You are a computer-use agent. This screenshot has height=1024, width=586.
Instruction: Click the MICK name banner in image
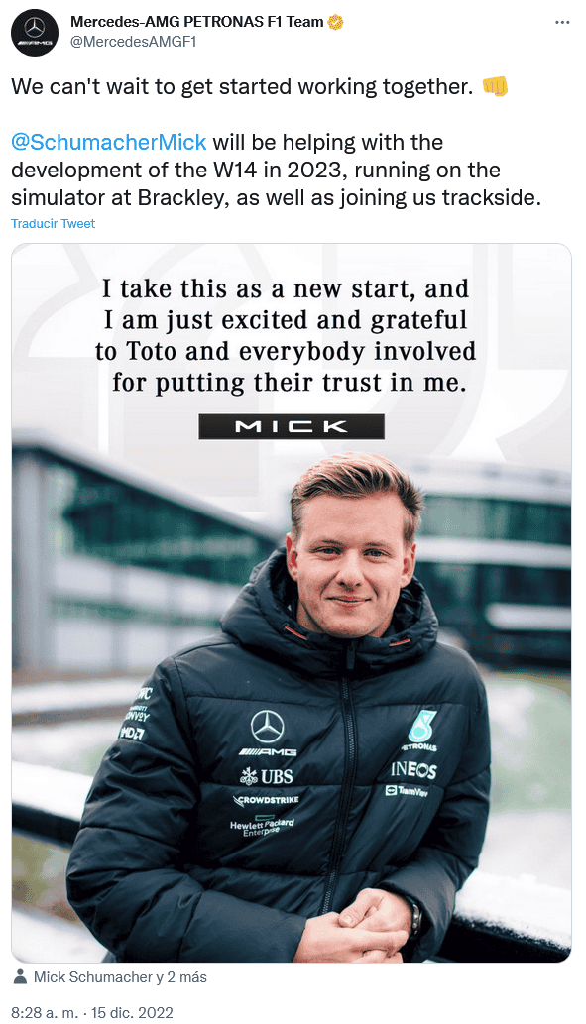[x=292, y=426]
